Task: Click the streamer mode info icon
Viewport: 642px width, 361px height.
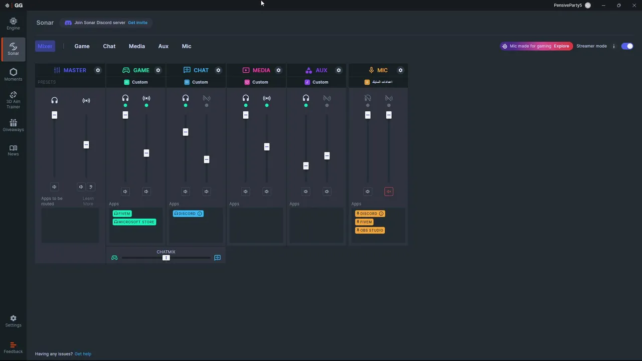Action: coord(613,46)
